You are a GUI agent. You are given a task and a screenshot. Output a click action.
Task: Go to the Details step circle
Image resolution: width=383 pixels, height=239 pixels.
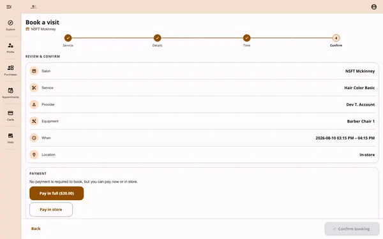coord(157,38)
